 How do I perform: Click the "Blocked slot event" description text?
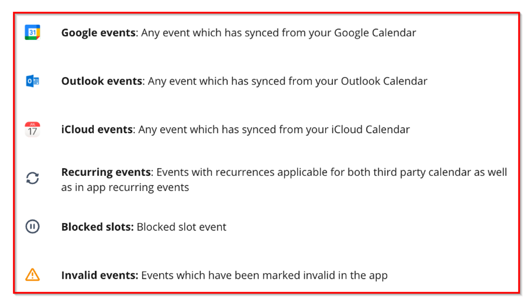(x=181, y=227)
